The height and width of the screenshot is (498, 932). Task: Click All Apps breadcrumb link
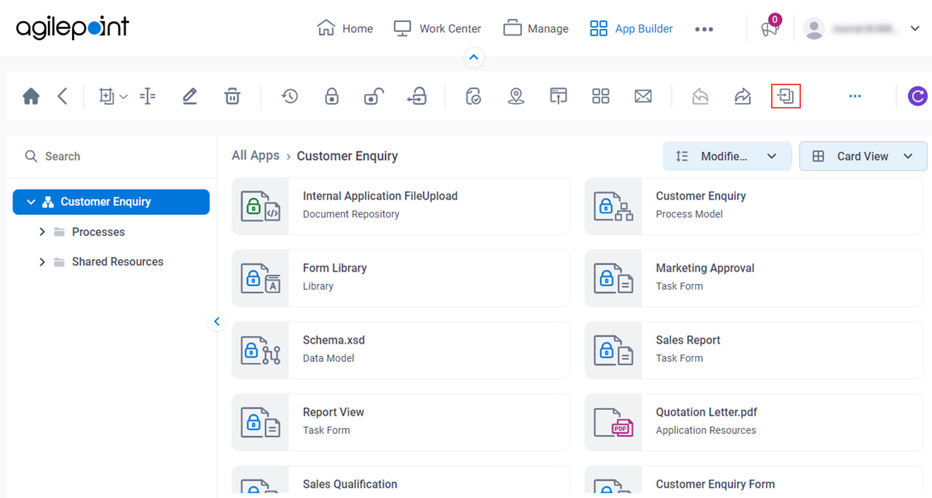[x=256, y=155]
